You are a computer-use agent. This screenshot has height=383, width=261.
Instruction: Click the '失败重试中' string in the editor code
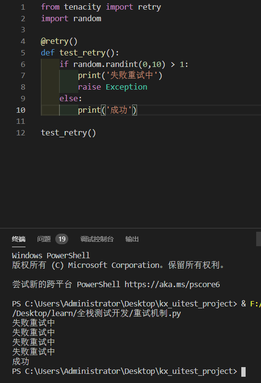click(x=132, y=75)
